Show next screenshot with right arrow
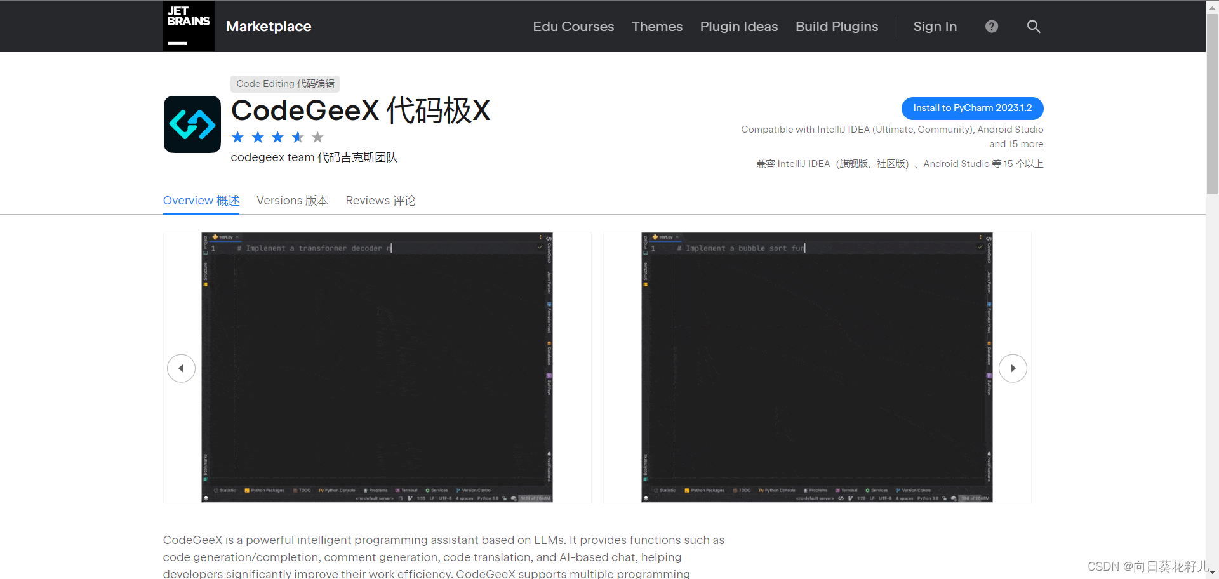Image resolution: width=1219 pixels, height=579 pixels. point(1013,368)
